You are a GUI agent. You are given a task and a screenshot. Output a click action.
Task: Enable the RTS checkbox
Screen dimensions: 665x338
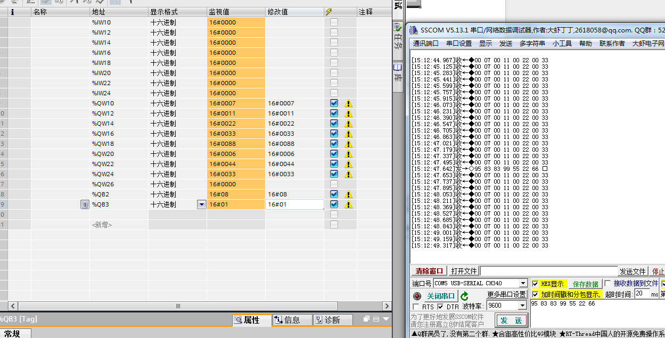(x=416, y=307)
